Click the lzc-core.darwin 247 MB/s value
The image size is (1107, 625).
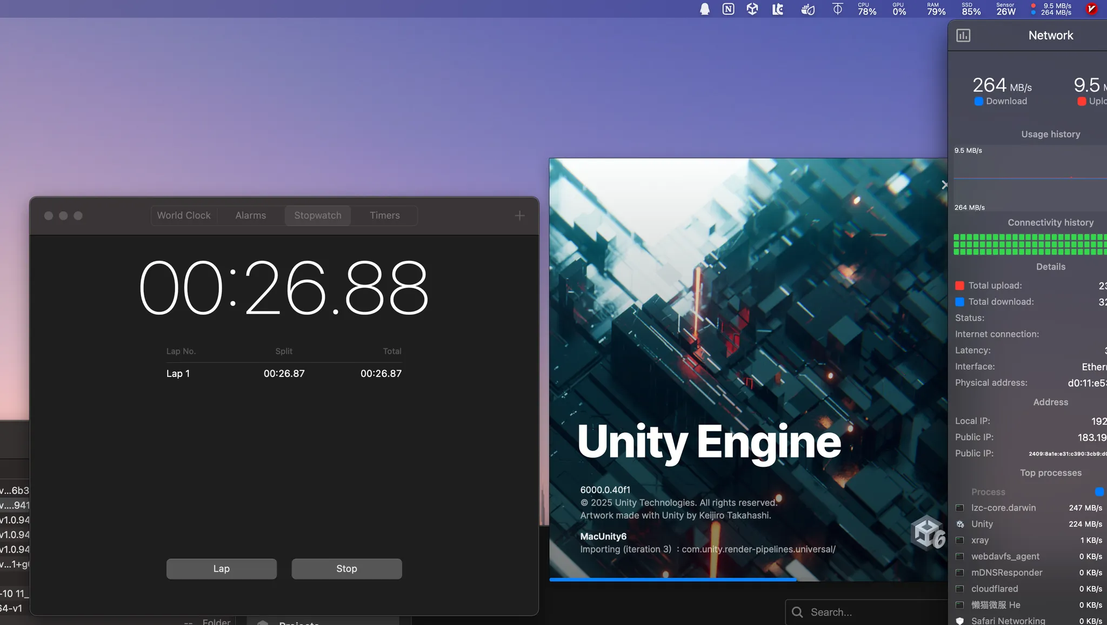1085,508
